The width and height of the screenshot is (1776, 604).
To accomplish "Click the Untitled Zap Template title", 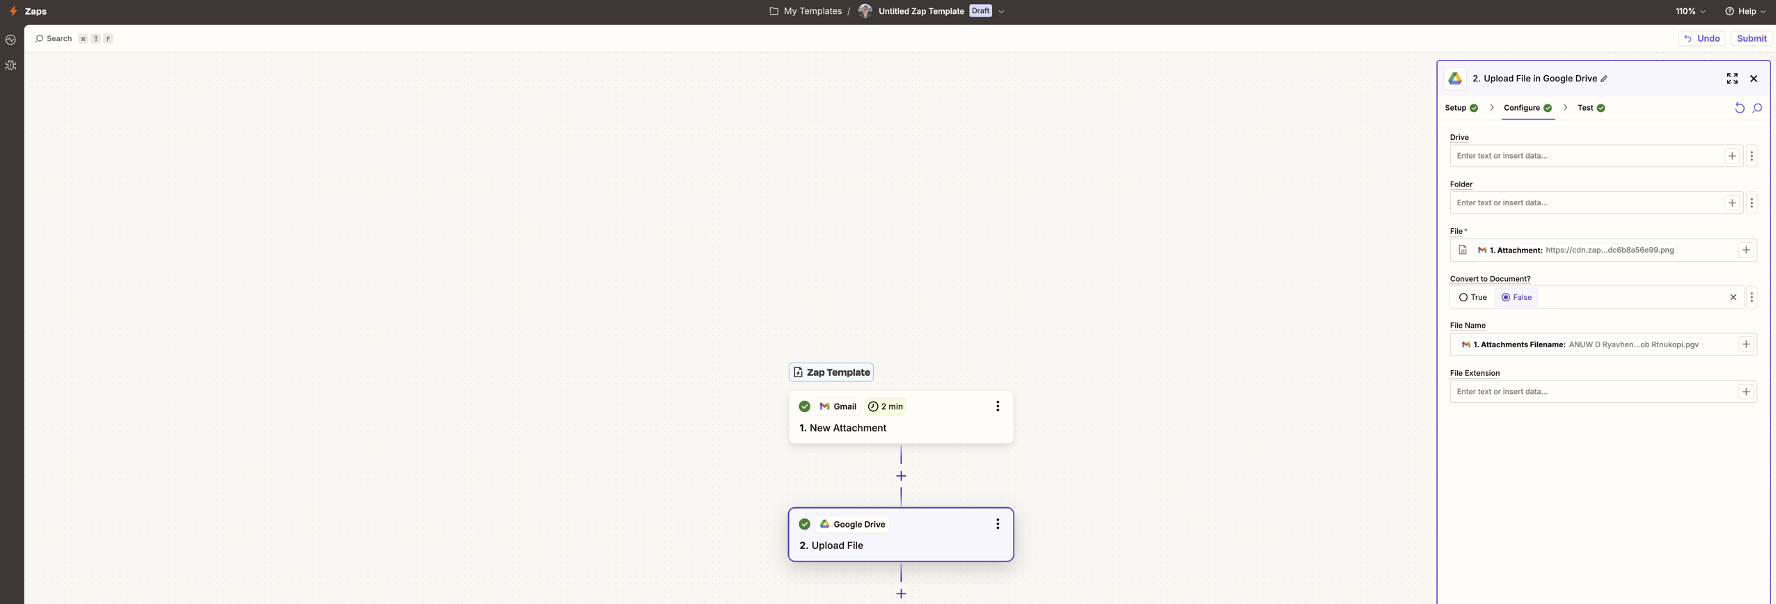I will [x=920, y=11].
